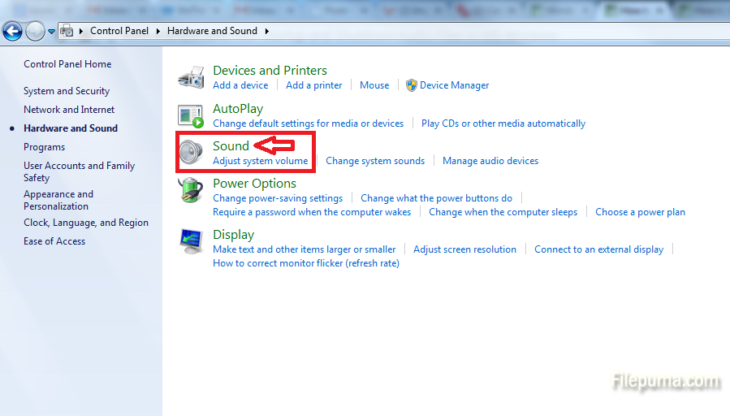Open the Display heading
Screen dimensions: 730x416
pyautogui.click(x=233, y=235)
